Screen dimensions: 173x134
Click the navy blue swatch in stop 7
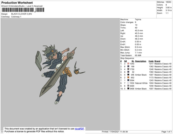pyautogui.click(x=128, y=80)
